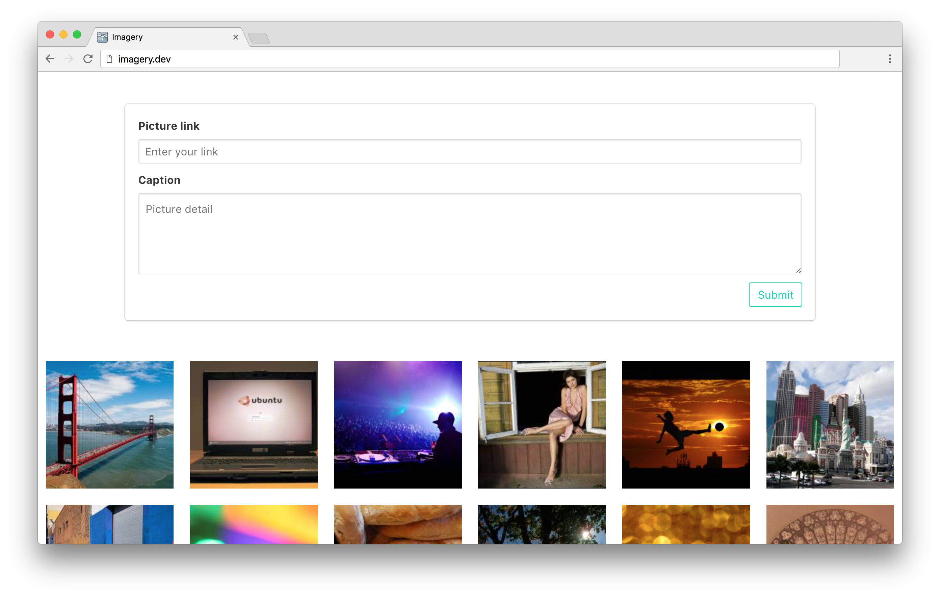940x598 pixels.
Task: Open a new browser tab
Action: coord(259,38)
